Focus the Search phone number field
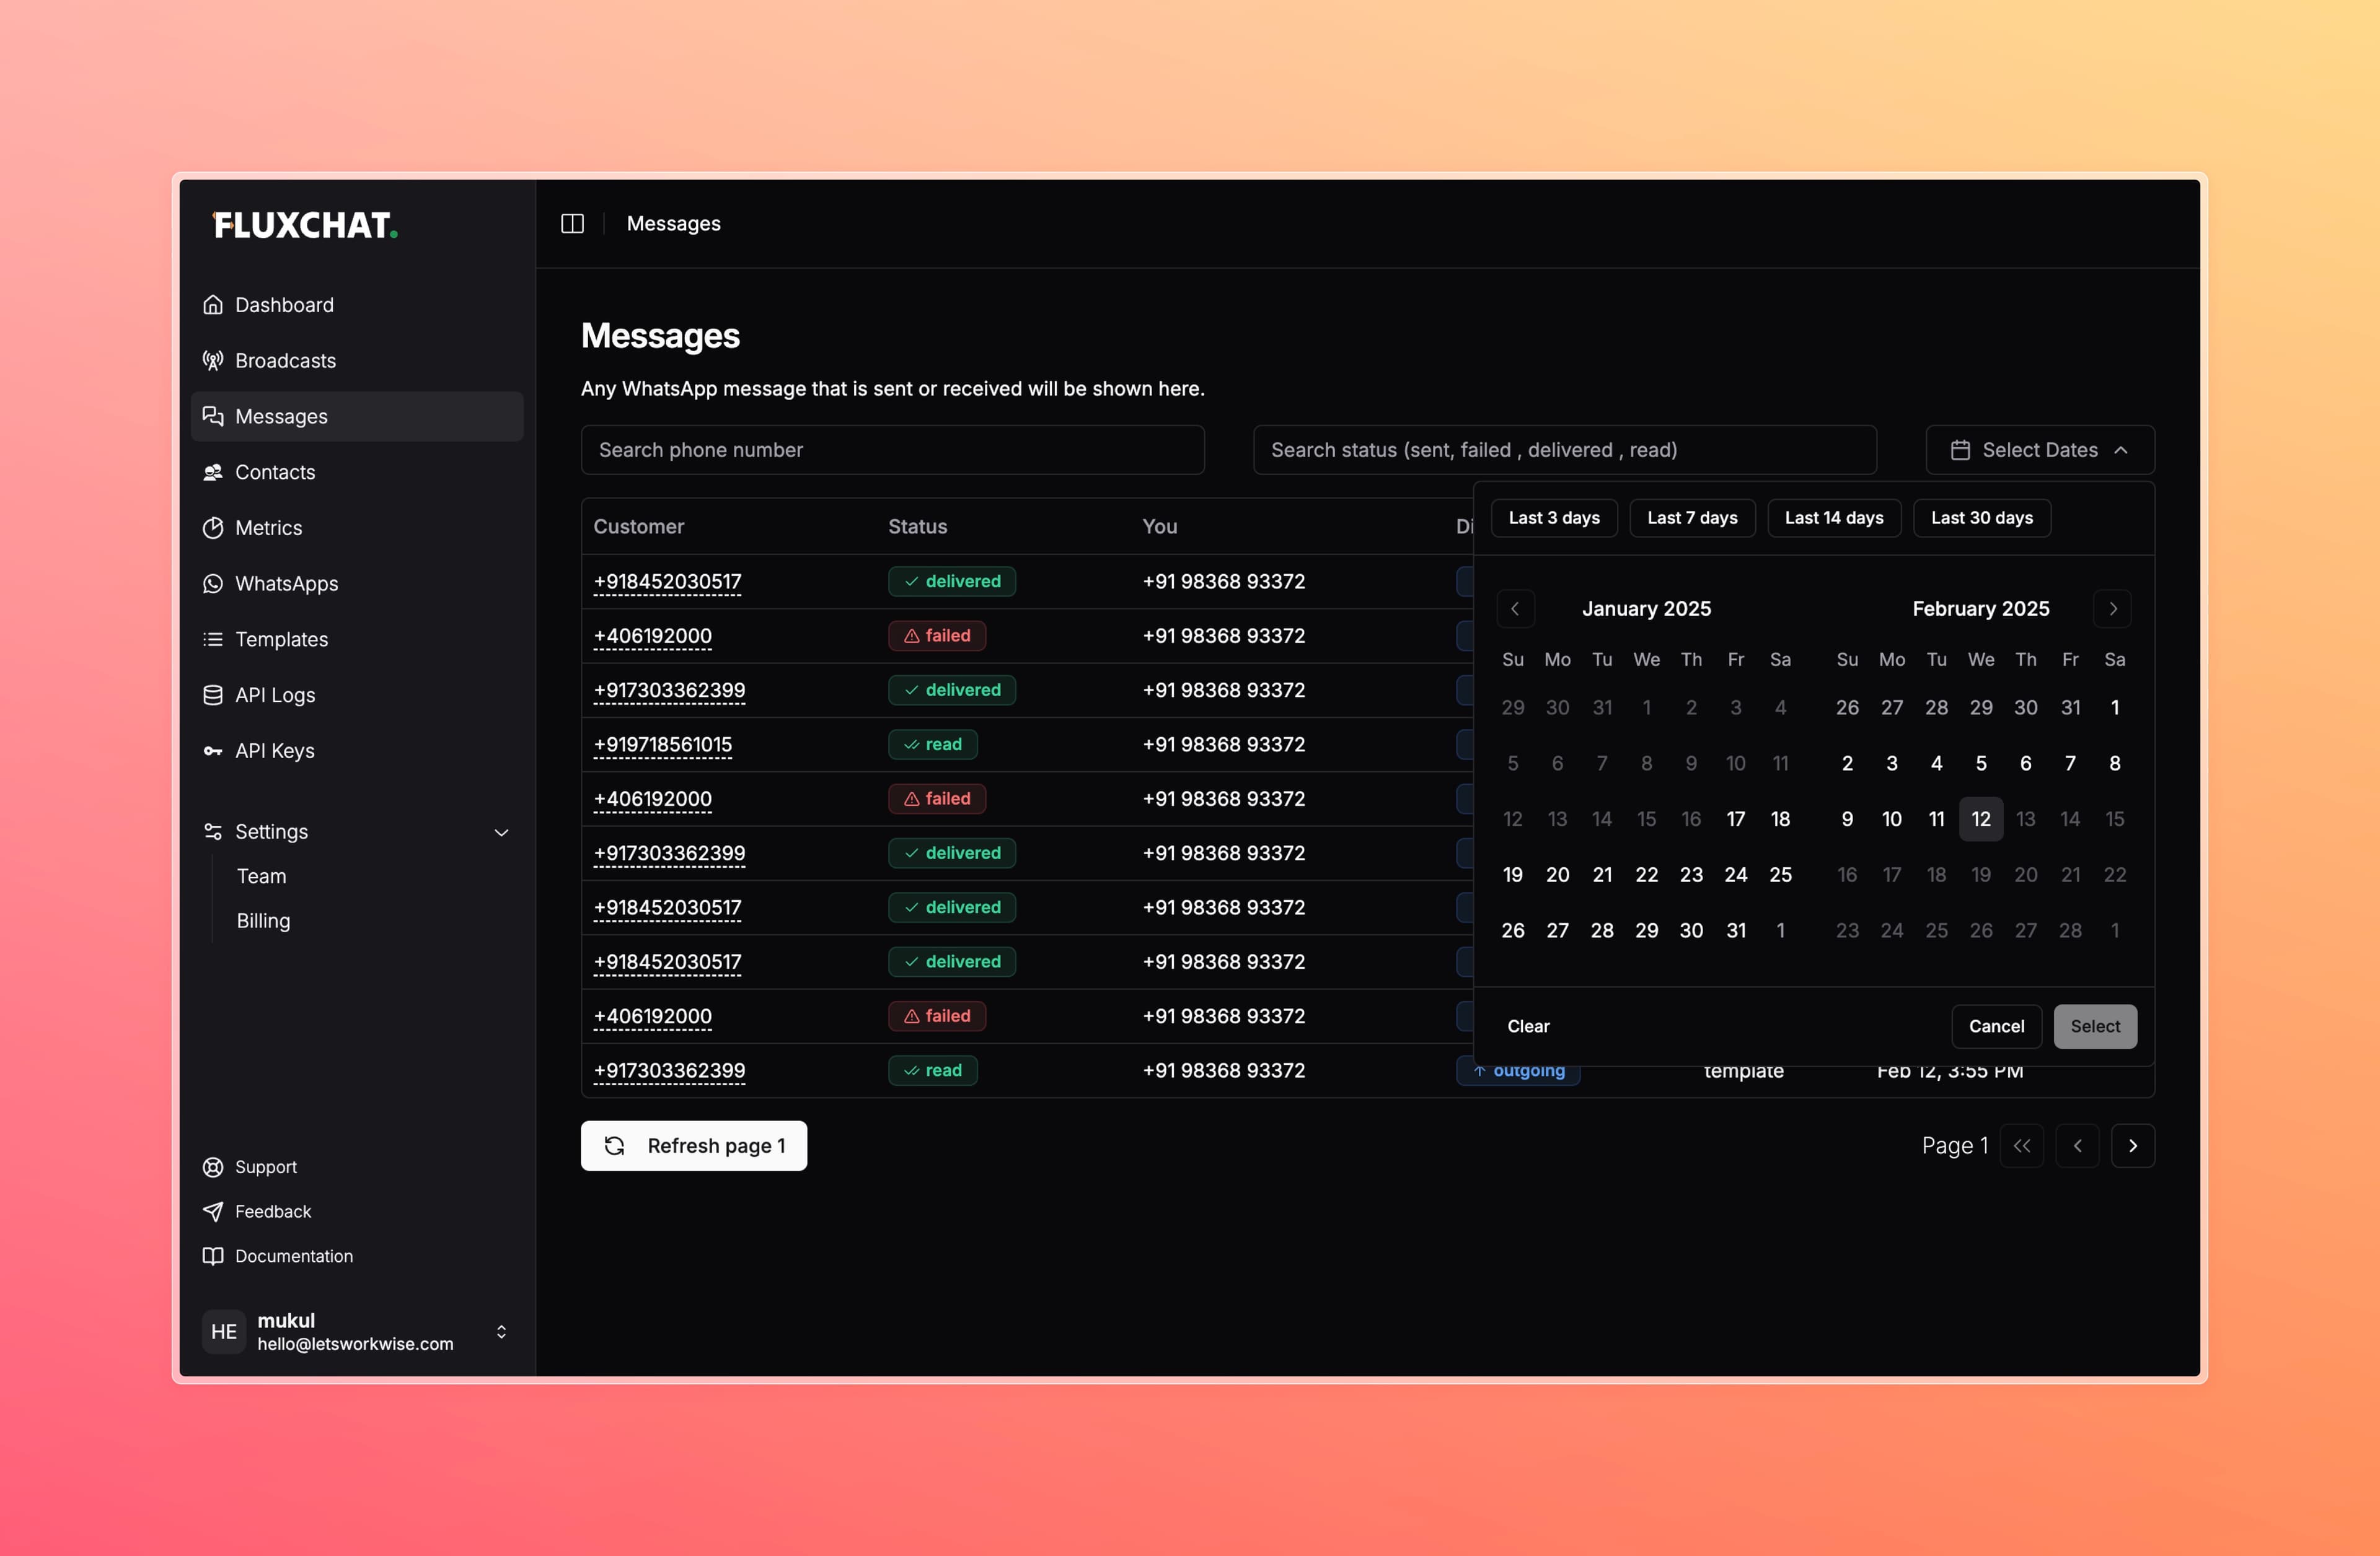2380x1556 pixels. pyautogui.click(x=892, y=450)
